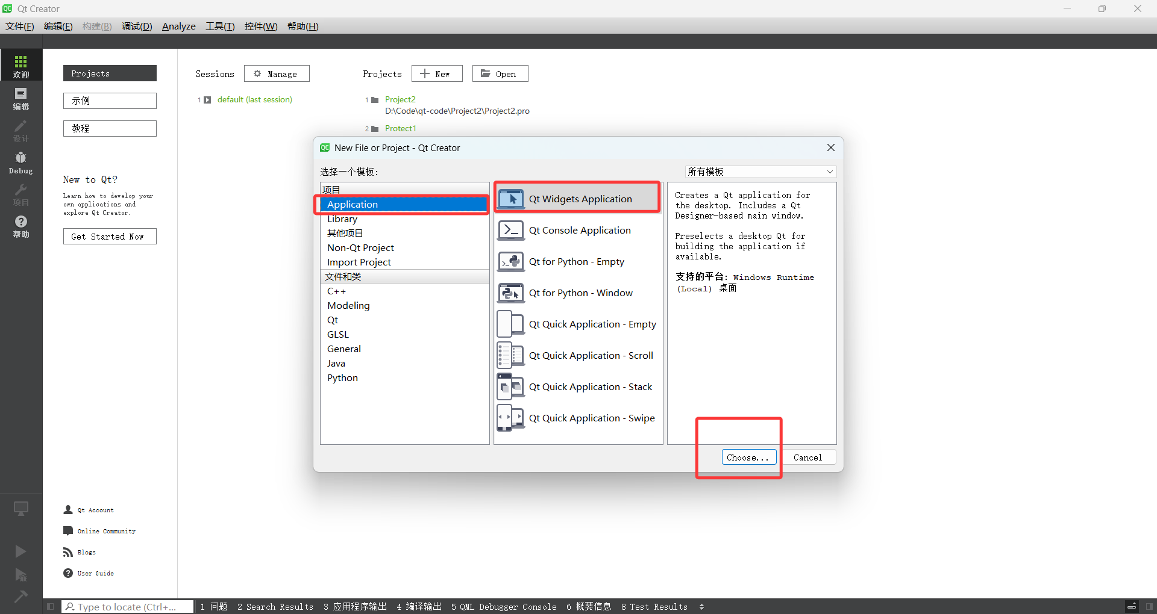This screenshot has width=1157, height=614.
Task: Click the green Run button
Action: click(21, 551)
